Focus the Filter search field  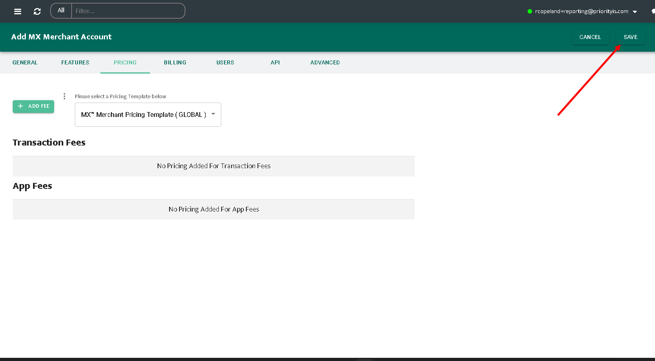coord(128,11)
